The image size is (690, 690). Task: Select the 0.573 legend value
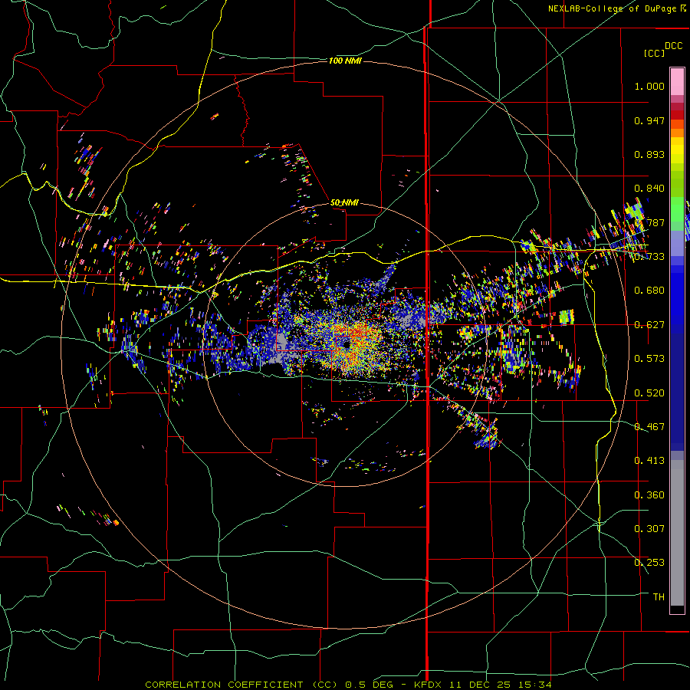pos(649,359)
